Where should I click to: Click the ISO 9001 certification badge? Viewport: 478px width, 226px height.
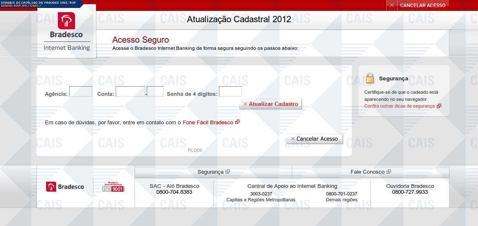(x=113, y=187)
